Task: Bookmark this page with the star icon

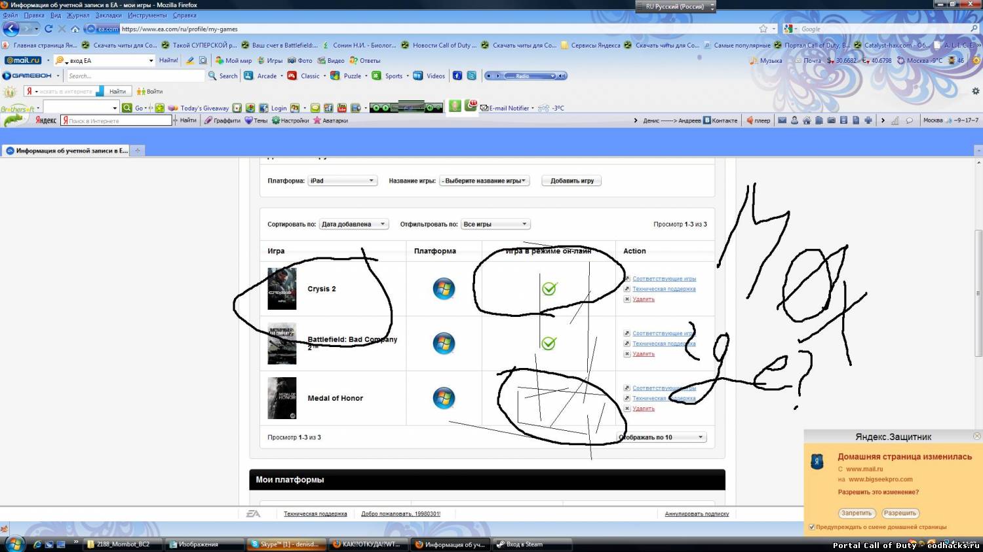Action: (x=763, y=29)
